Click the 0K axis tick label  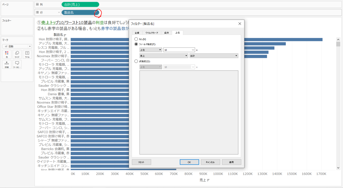click(73, 174)
